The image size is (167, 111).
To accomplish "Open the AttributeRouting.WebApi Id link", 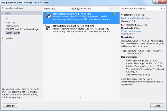I will coord(137,18).
